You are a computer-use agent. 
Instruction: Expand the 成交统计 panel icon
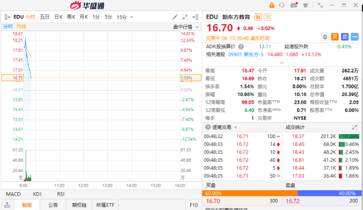click(355, 127)
